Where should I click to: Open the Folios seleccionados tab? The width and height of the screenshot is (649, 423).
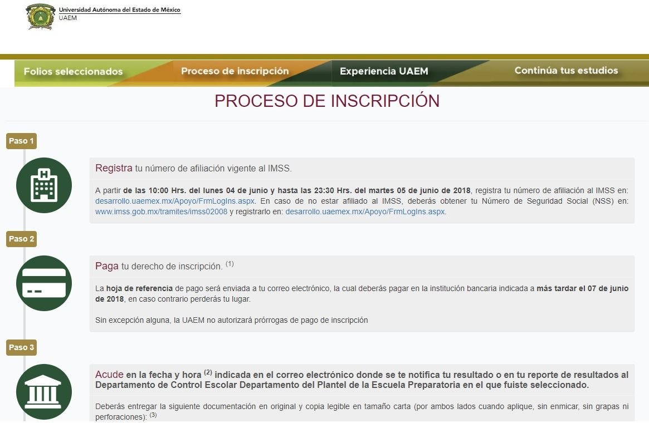(73, 72)
